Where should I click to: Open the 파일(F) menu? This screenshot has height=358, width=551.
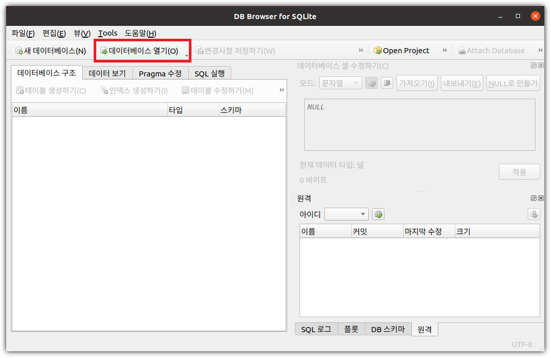pyautogui.click(x=23, y=34)
